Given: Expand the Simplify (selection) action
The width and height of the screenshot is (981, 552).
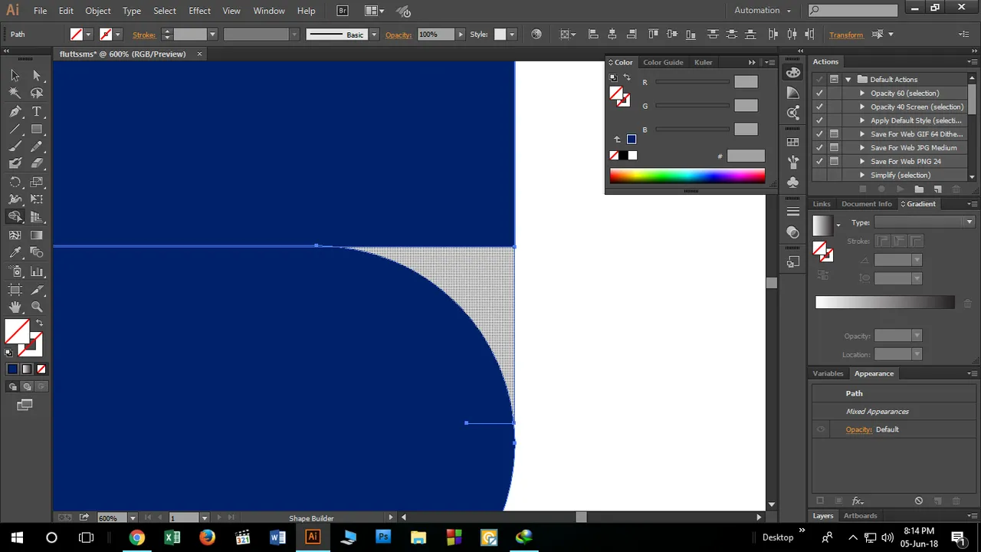Looking at the screenshot, I should [x=862, y=176].
